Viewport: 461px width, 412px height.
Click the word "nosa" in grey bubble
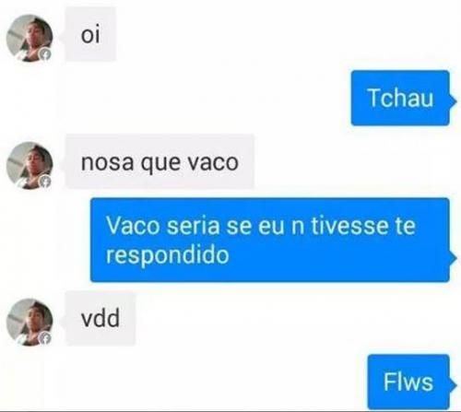(107, 162)
